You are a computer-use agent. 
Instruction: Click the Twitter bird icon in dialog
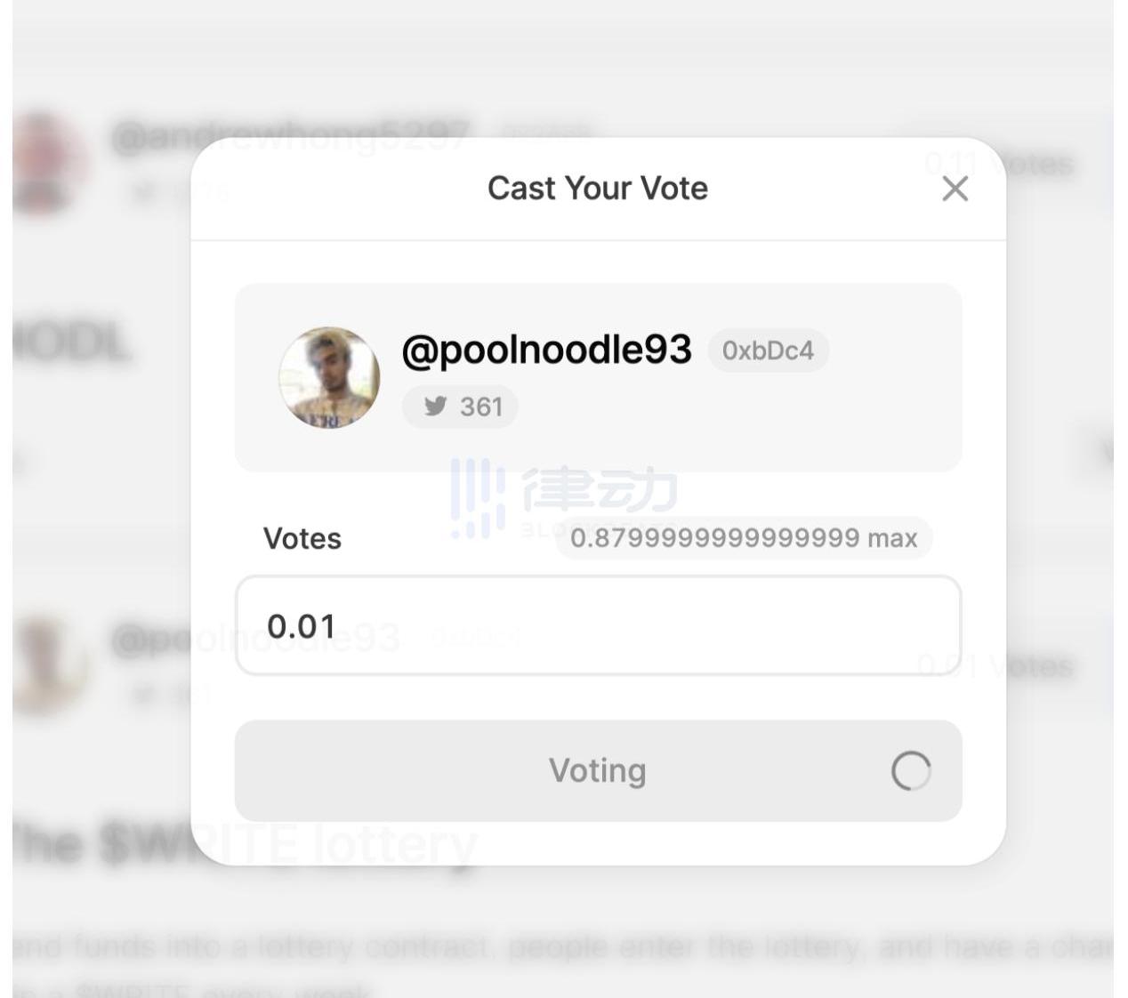[x=436, y=406]
